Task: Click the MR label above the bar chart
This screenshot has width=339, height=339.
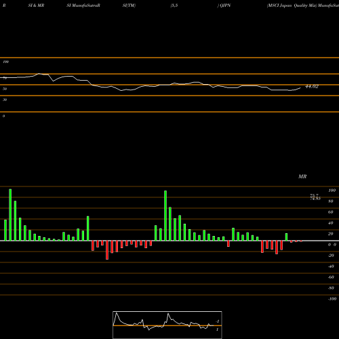Action: coord(302,176)
